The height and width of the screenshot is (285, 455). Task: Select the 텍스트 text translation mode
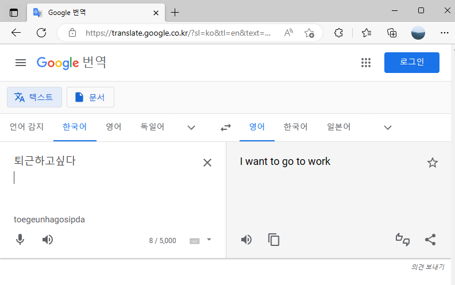coord(34,97)
